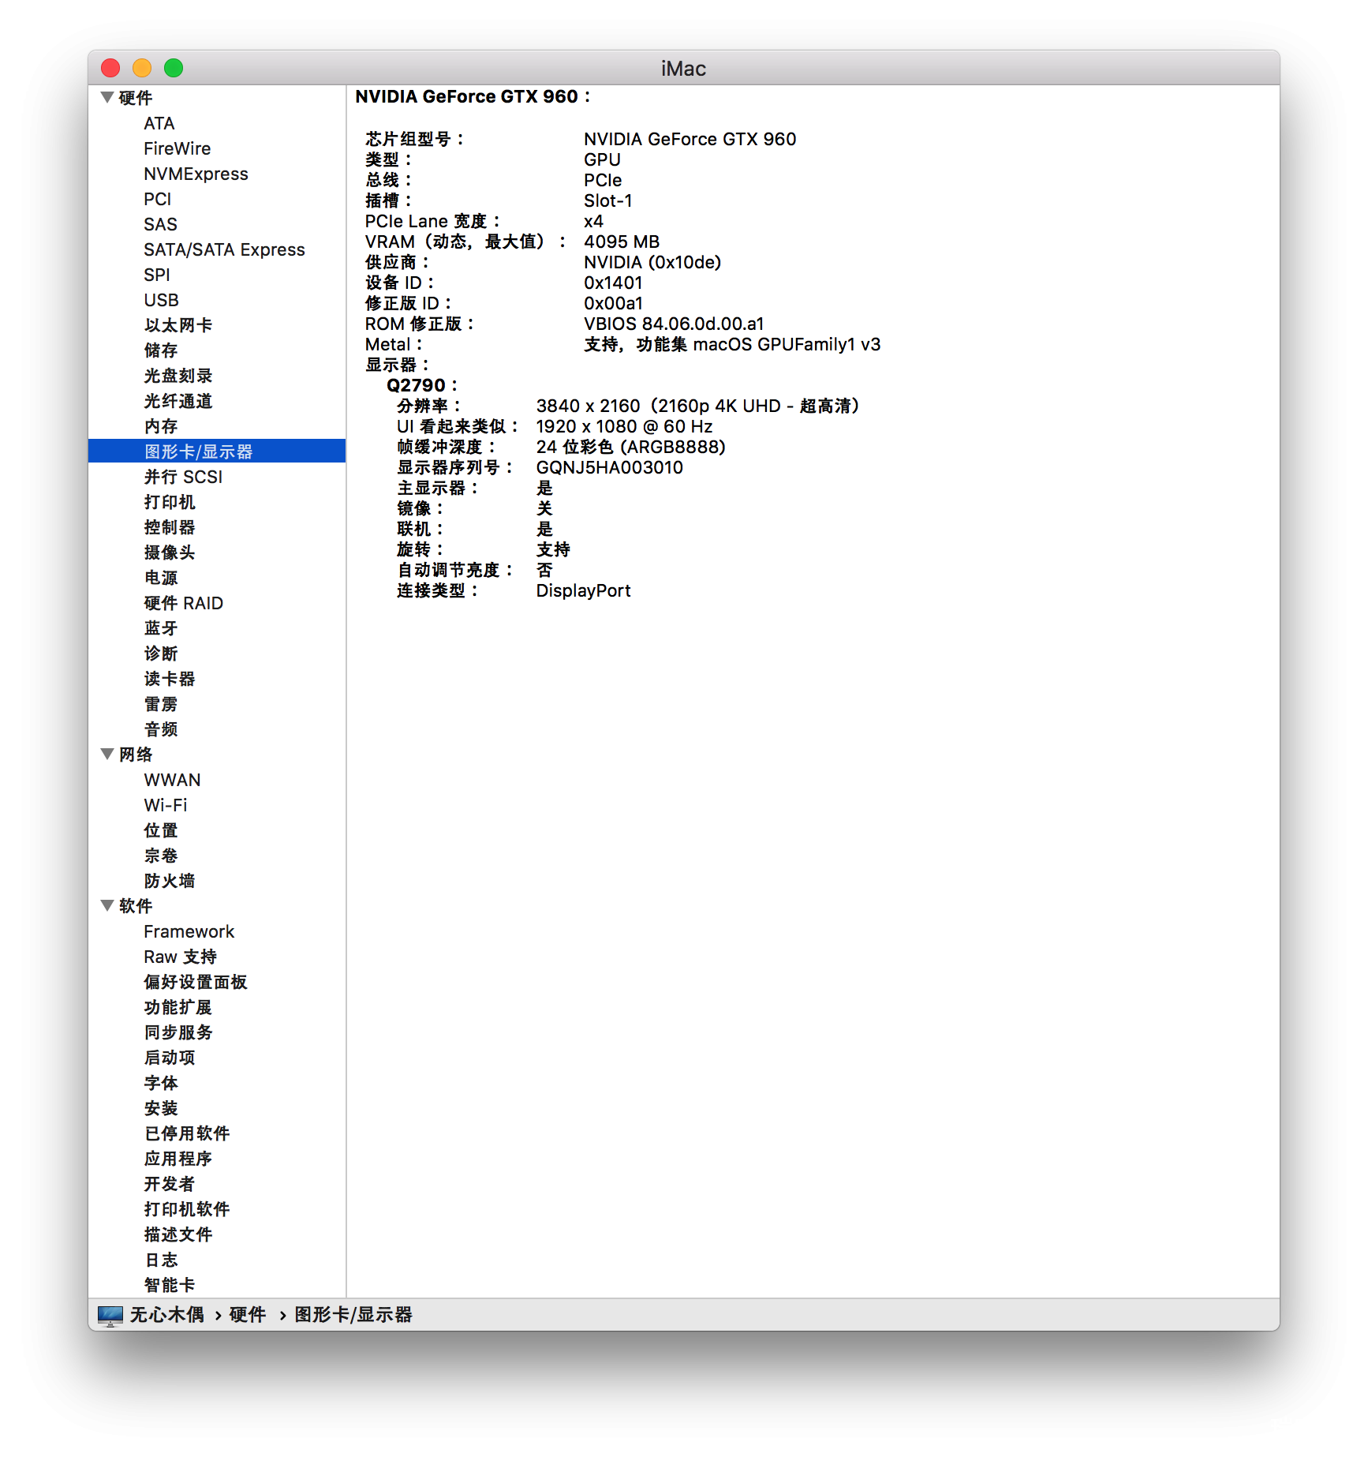The width and height of the screenshot is (1368, 1457).
Task: Show 防火墙 information
Action: (170, 881)
